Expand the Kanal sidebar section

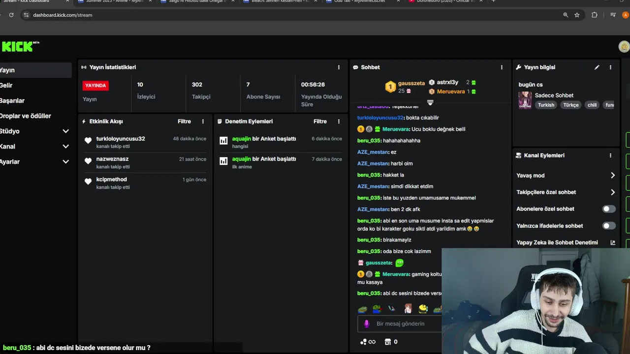[65, 147]
